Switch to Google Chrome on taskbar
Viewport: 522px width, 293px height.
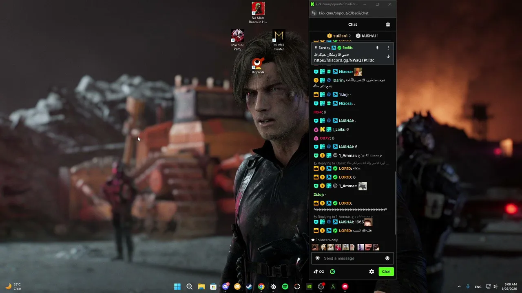261,286
